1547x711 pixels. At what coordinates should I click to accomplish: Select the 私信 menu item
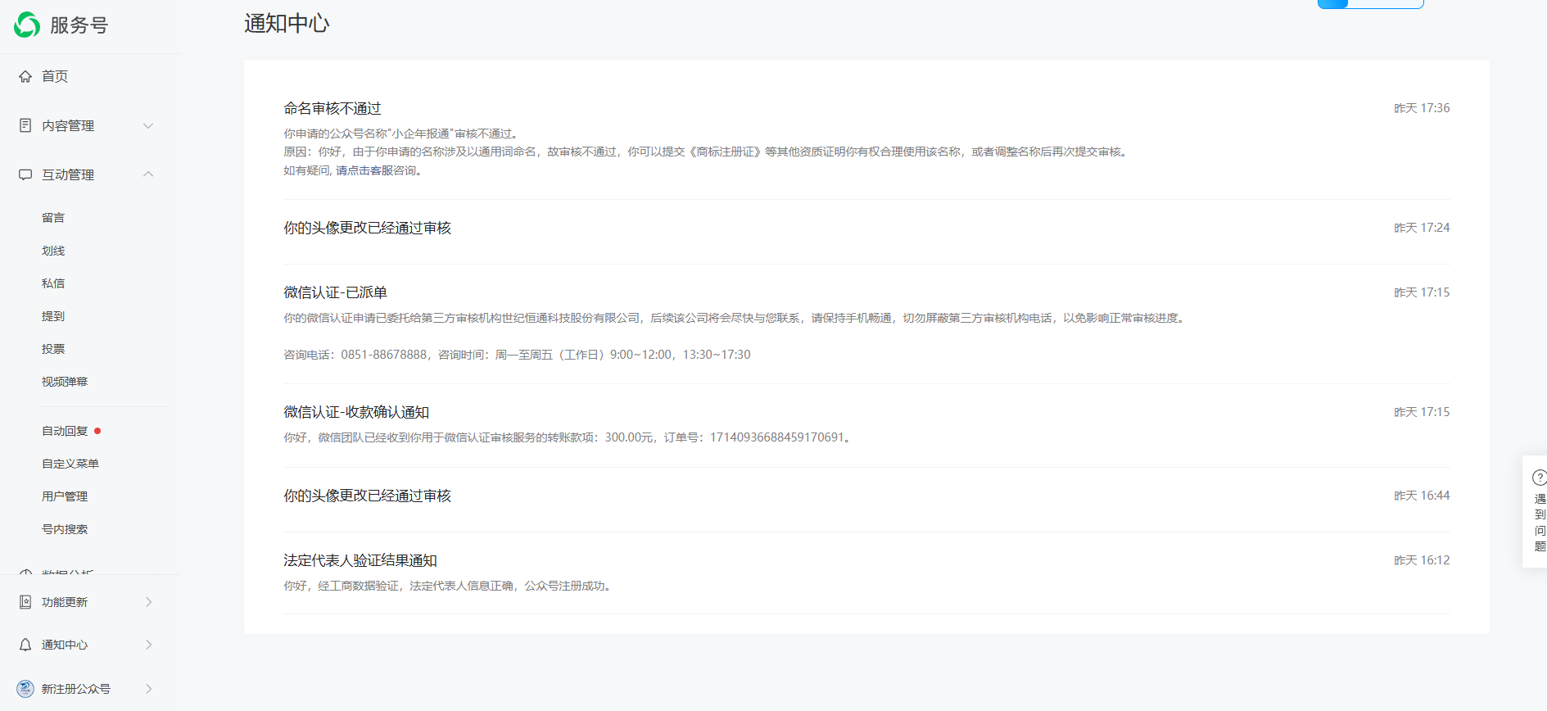coord(53,283)
